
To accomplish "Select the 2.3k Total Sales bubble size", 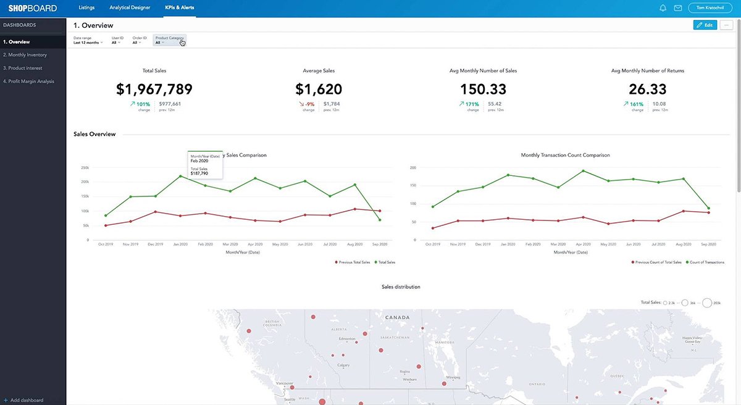I will 666,303.
